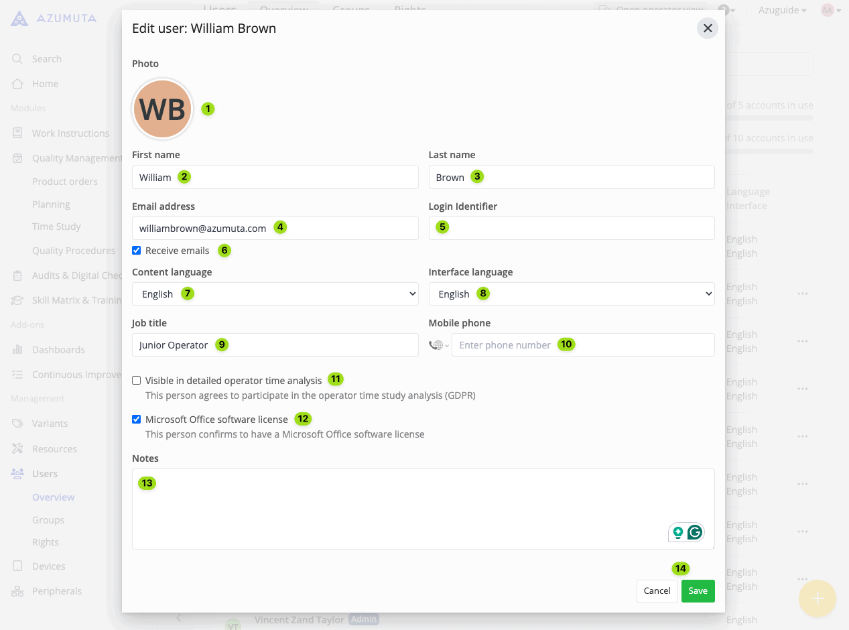849x630 pixels.
Task: Click the Home icon in sidebar
Action: [18, 84]
